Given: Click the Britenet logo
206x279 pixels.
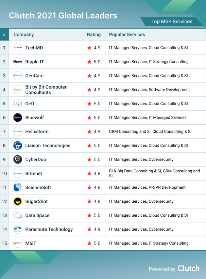Looking at the screenshot, I should point(18,173).
